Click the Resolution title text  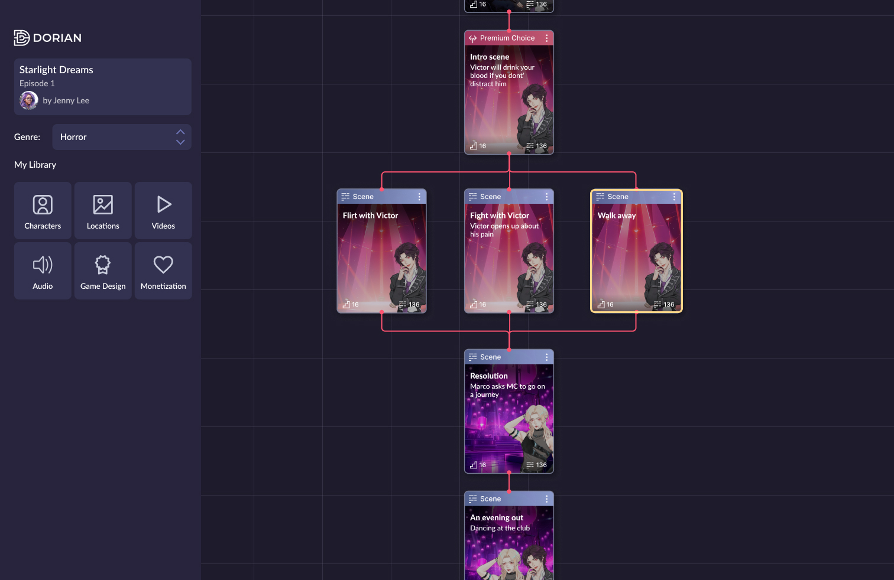point(489,376)
